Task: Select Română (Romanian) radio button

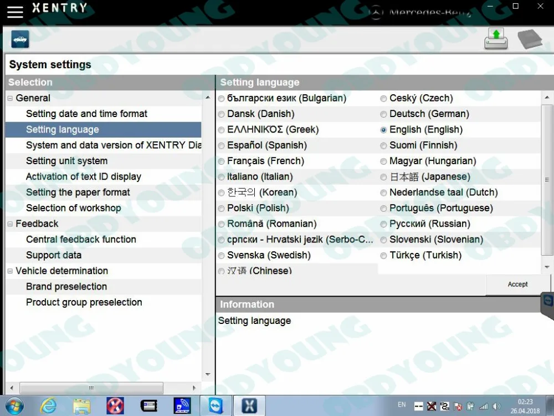Action: 221,224
